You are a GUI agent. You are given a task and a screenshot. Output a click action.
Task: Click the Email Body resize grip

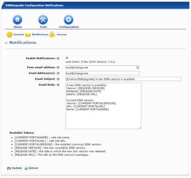[x=140, y=128]
